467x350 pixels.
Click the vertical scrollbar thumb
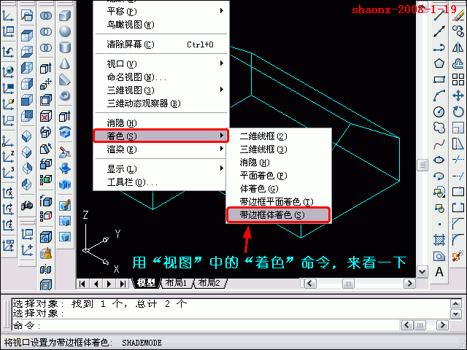pos(422,165)
